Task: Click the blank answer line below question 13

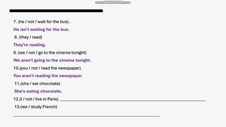Action: [x=87, y=116]
